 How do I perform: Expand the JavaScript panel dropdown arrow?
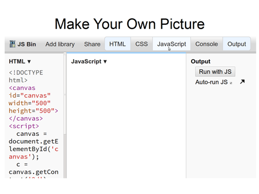click(x=105, y=61)
